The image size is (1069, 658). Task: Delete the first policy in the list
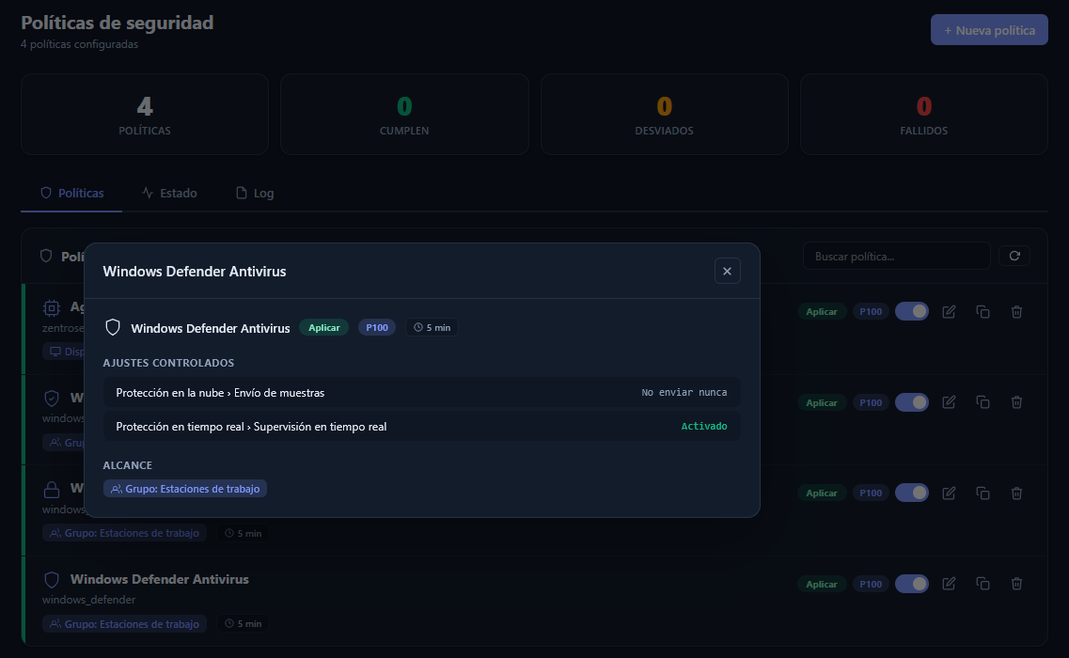(1016, 311)
